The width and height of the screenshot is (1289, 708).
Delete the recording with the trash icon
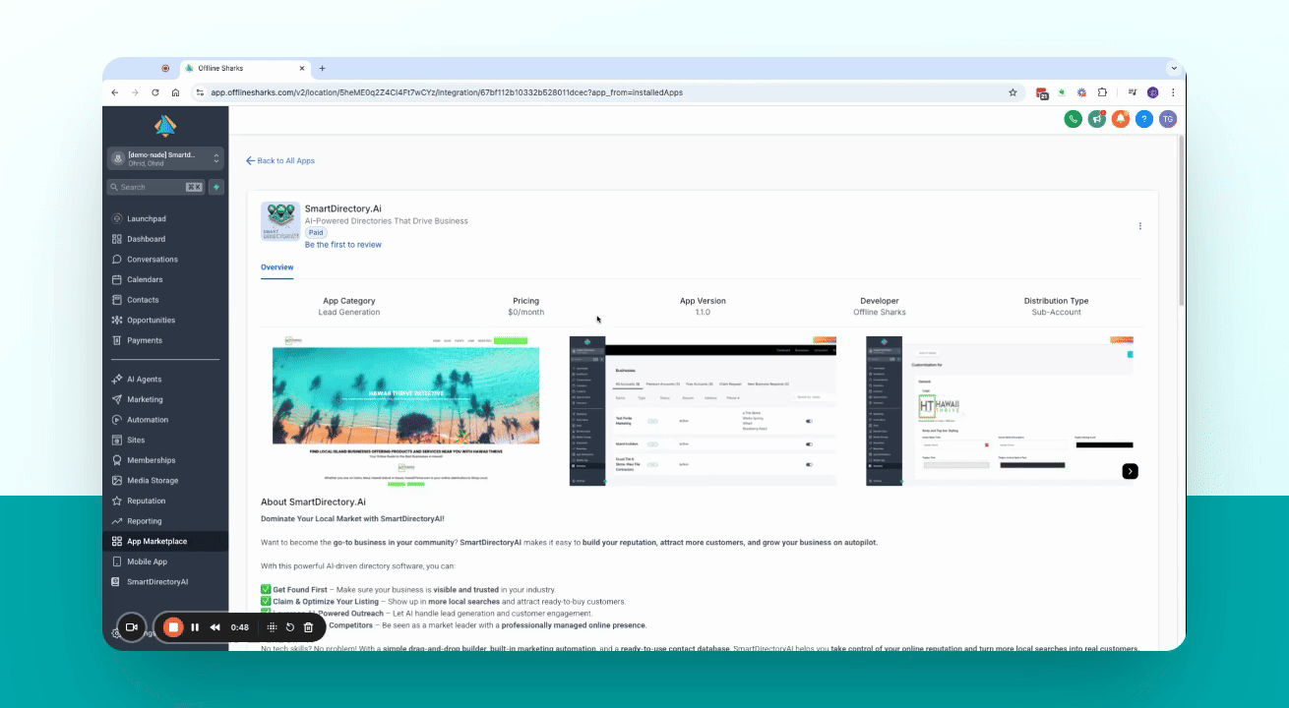308,627
